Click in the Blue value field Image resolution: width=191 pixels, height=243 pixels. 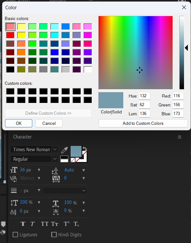click(x=178, y=114)
